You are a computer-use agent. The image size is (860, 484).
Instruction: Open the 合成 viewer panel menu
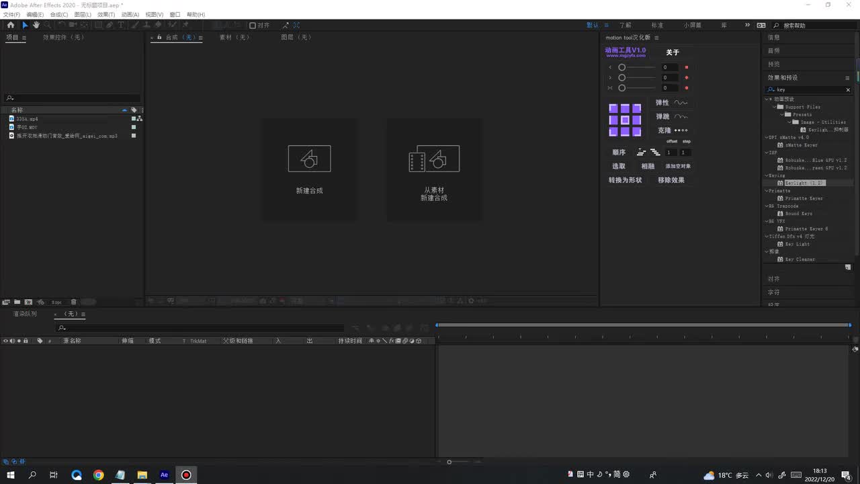tap(200, 38)
